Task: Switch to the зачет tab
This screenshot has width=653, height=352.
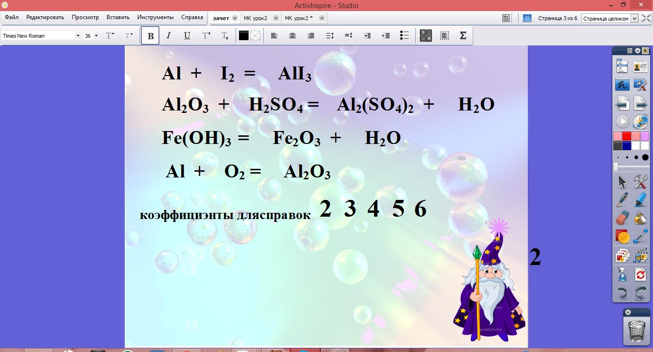Action: pos(221,18)
